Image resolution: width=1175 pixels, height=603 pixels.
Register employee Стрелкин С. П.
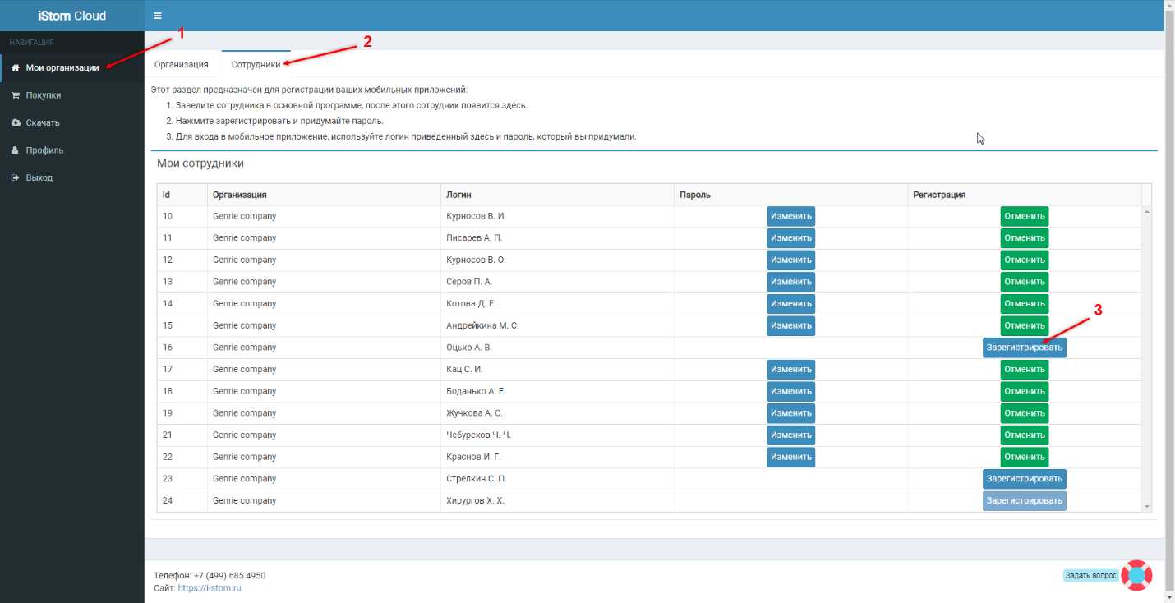click(1024, 479)
